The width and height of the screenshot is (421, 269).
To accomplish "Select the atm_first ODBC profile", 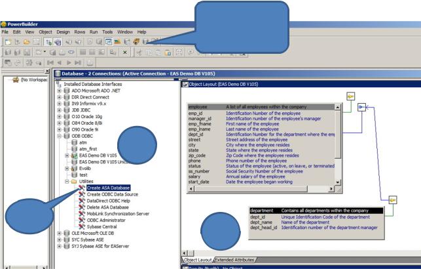I will click(88, 149).
